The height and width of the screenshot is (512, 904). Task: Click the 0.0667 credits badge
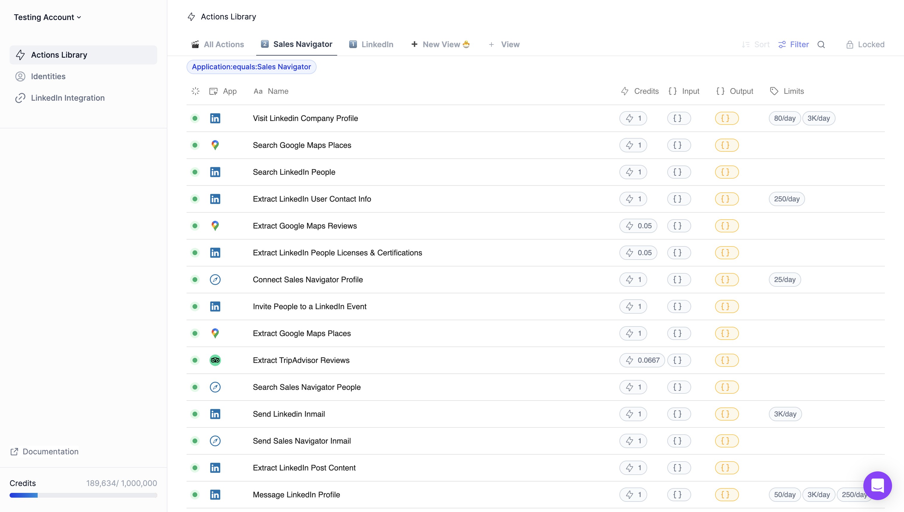(642, 360)
